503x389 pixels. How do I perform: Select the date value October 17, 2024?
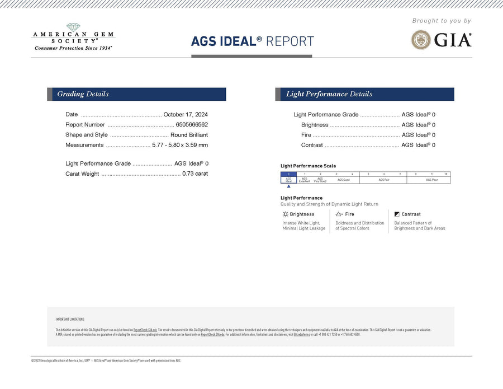(x=186, y=114)
